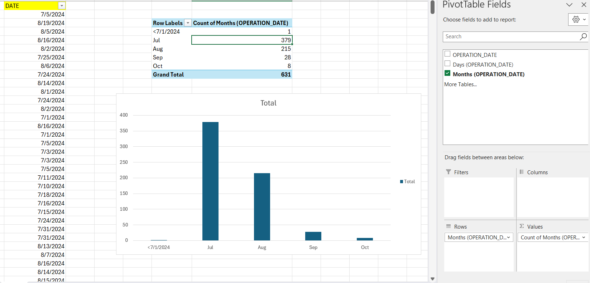This screenshot has height=283, width=590.
Task: Click the Filters area funnel icon
Action: [449, 172]
